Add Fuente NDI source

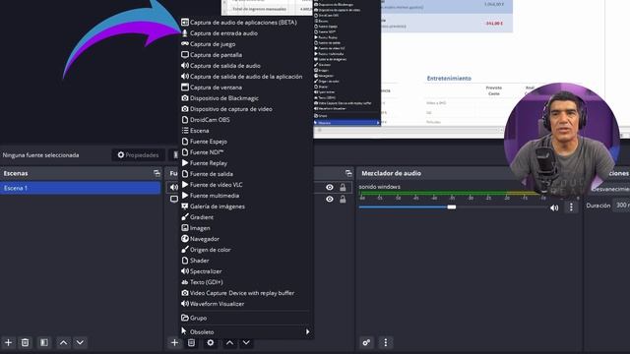click(245, 152)
